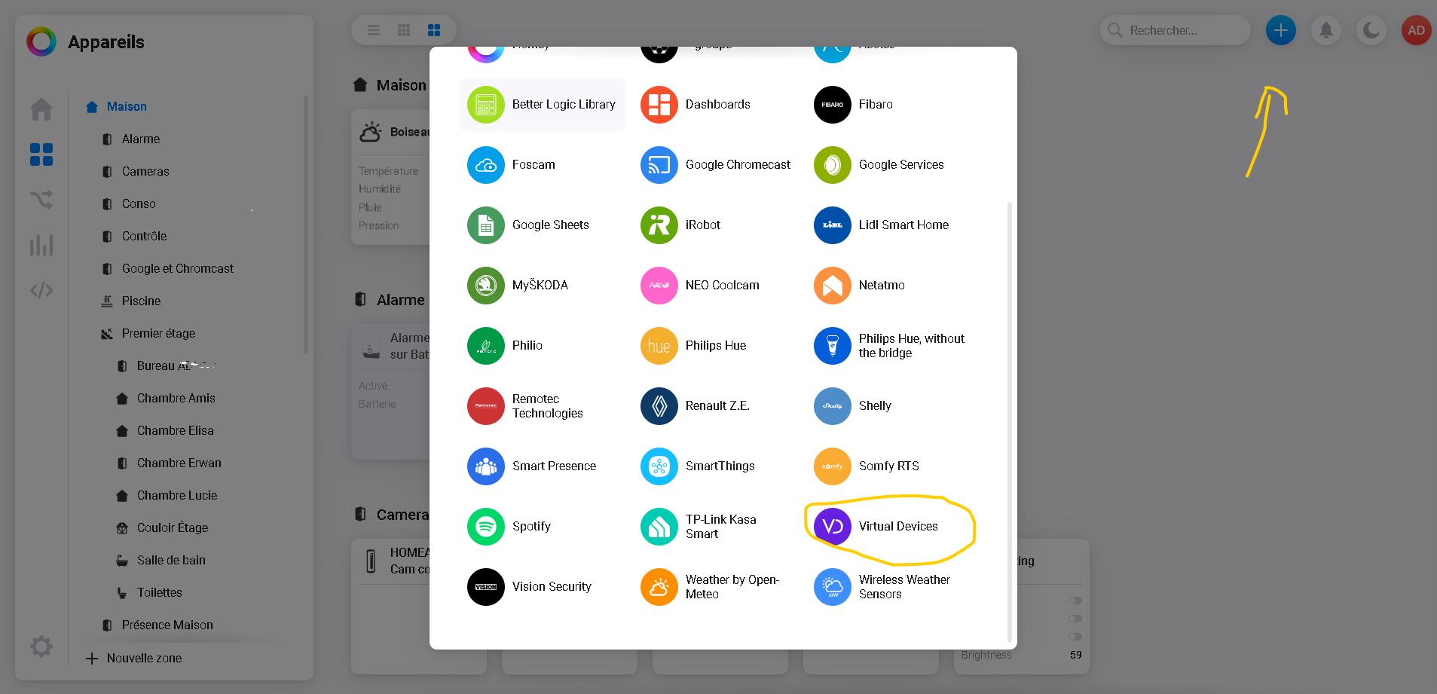Open the Script code sidebar icon
The image size is (1437, 694).
point(41,290)
